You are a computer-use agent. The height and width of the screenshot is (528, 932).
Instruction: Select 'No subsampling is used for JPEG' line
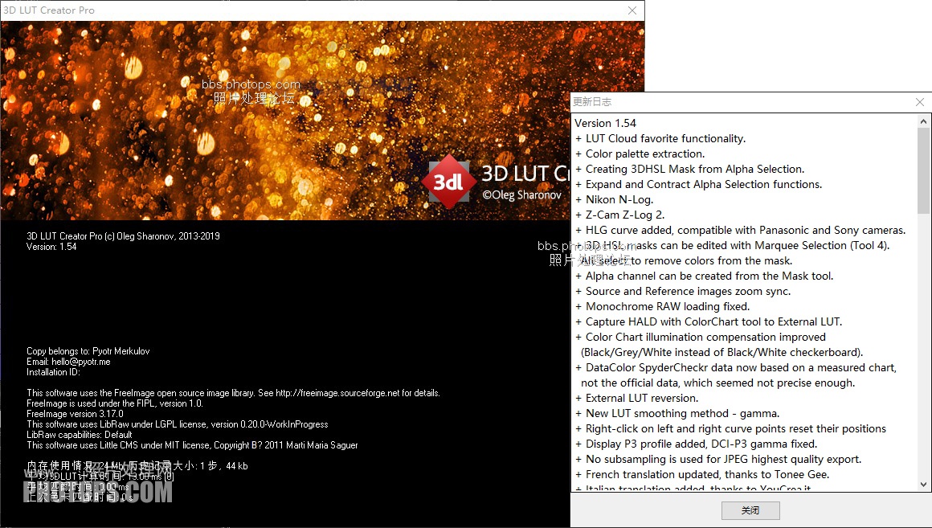[718, 459]
